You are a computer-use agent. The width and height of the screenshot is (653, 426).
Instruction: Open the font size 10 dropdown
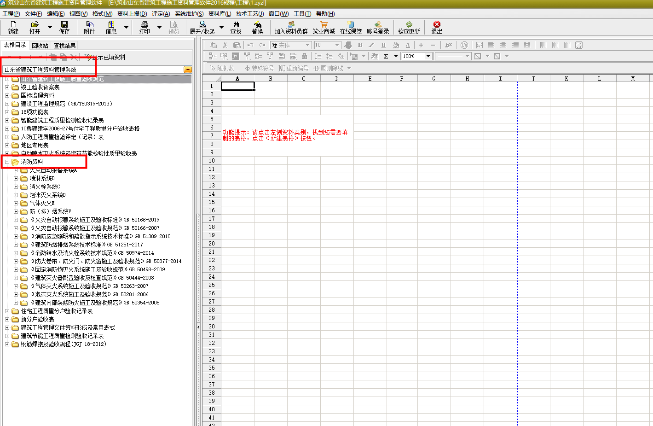click(x=337, y=45)
